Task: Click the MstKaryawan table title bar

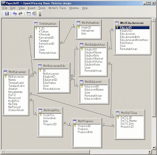Action: [x=16, y=72]
